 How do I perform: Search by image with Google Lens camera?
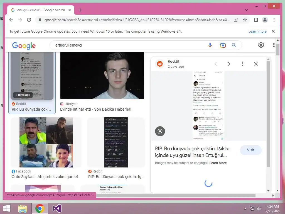[223, 45]
